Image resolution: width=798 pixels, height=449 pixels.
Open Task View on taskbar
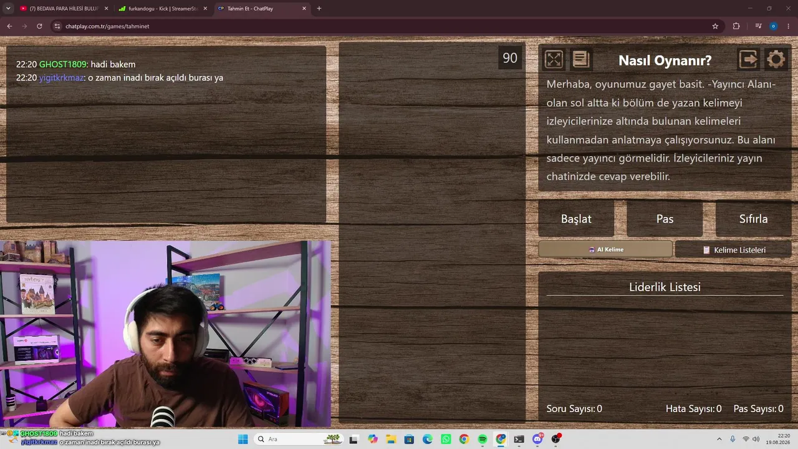354,439
